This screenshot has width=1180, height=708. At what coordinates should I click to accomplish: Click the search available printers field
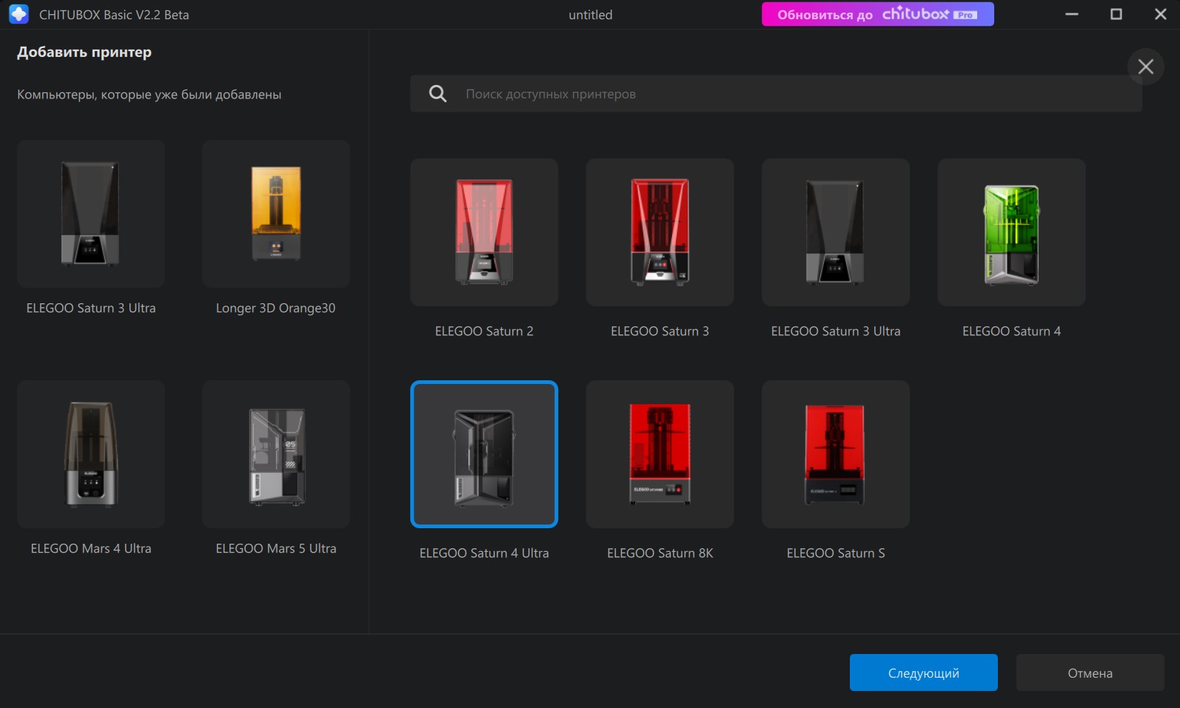pyautogui.click(x=776, y=94)
